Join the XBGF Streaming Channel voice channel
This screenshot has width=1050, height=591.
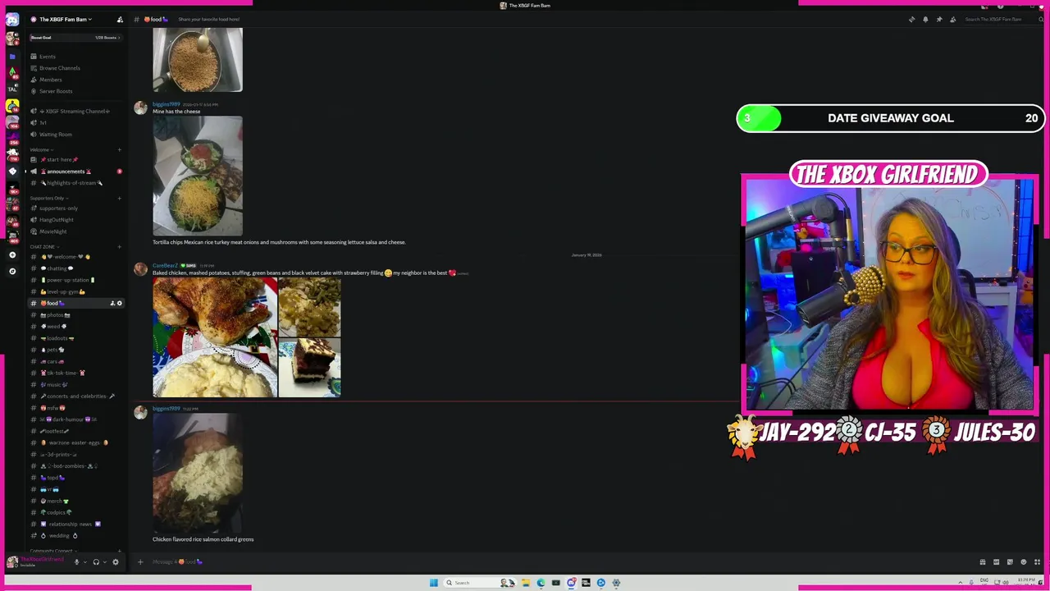point(75,111)
